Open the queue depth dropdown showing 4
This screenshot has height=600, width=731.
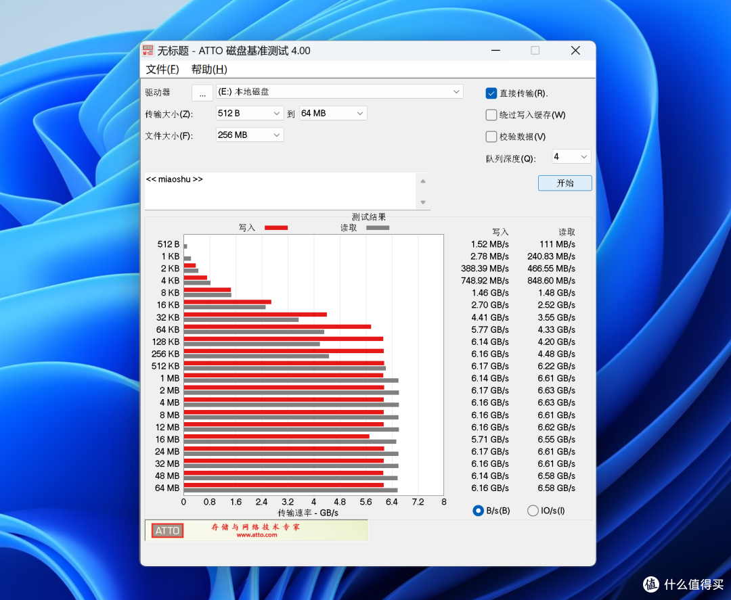(571, 156)
